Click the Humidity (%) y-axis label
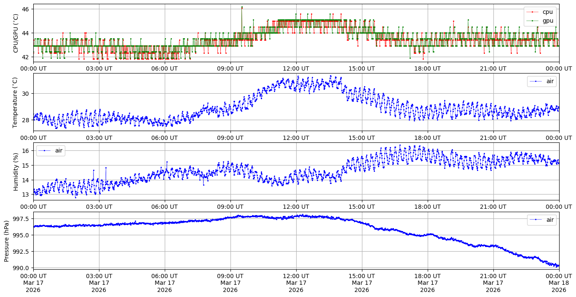576x297 pixels. pyautogui.click(x=16, y=171)
